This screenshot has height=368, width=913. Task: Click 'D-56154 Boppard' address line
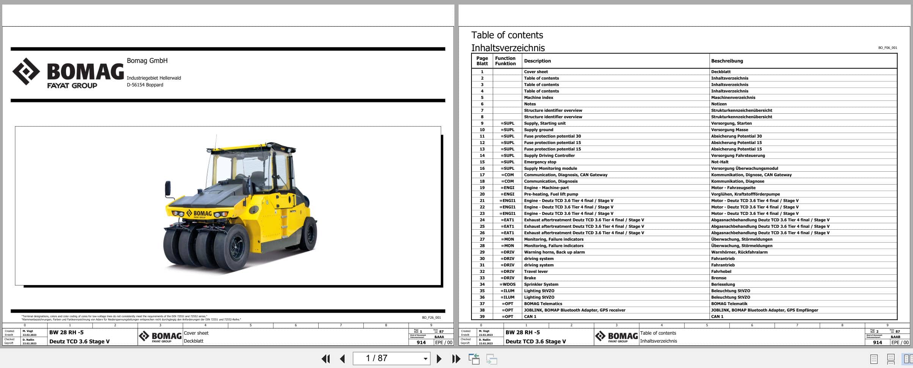[x=145, y=85]
